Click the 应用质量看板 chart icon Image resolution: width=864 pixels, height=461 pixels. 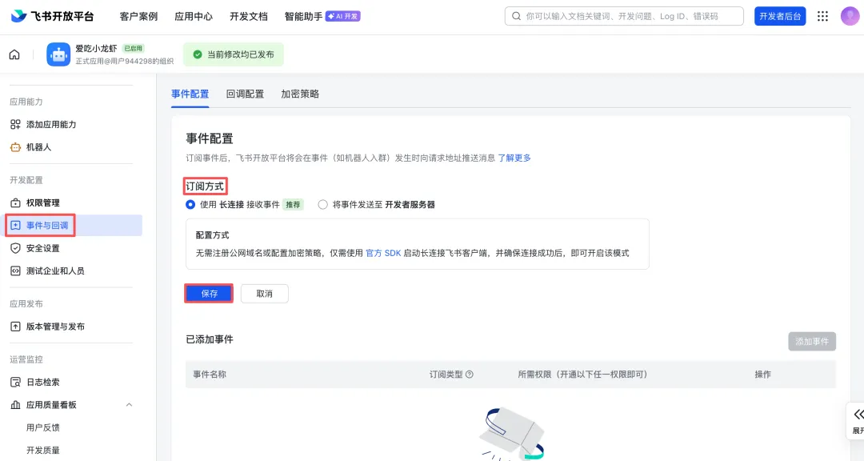[15, 404]
